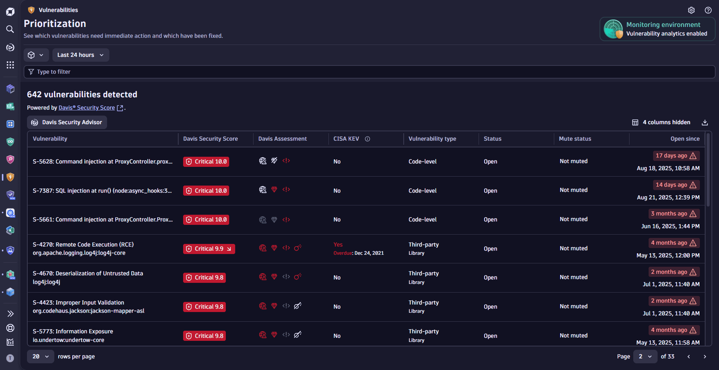The height and width of the screenshot is (370, 719).
Task: Open the orange Vulnerabilities shield app icon
Action: click(10, 177)
